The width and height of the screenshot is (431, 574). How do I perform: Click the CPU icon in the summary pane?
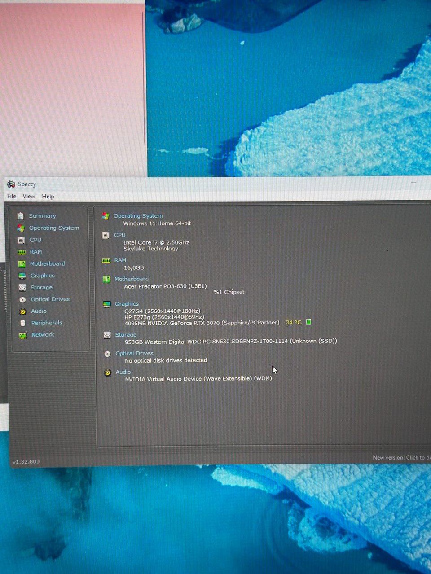pos(106,235)
